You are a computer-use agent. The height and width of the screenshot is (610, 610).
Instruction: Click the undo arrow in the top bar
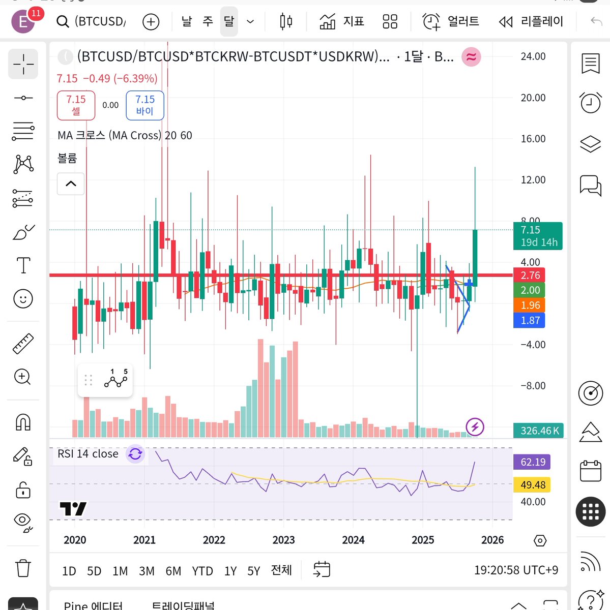(x=596, y=21)
